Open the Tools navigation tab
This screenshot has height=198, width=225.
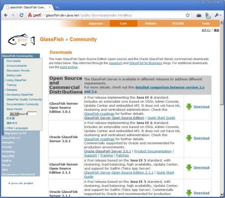pyautogui.click(x=205, y=23)
